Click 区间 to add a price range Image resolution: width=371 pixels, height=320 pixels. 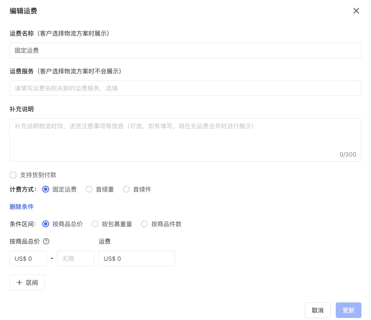pos(27,282)
